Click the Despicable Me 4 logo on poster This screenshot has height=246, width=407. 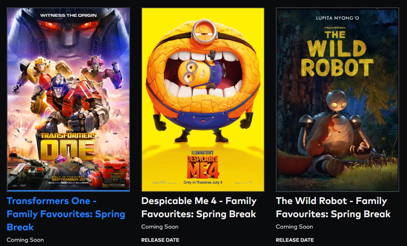point(203,164)
